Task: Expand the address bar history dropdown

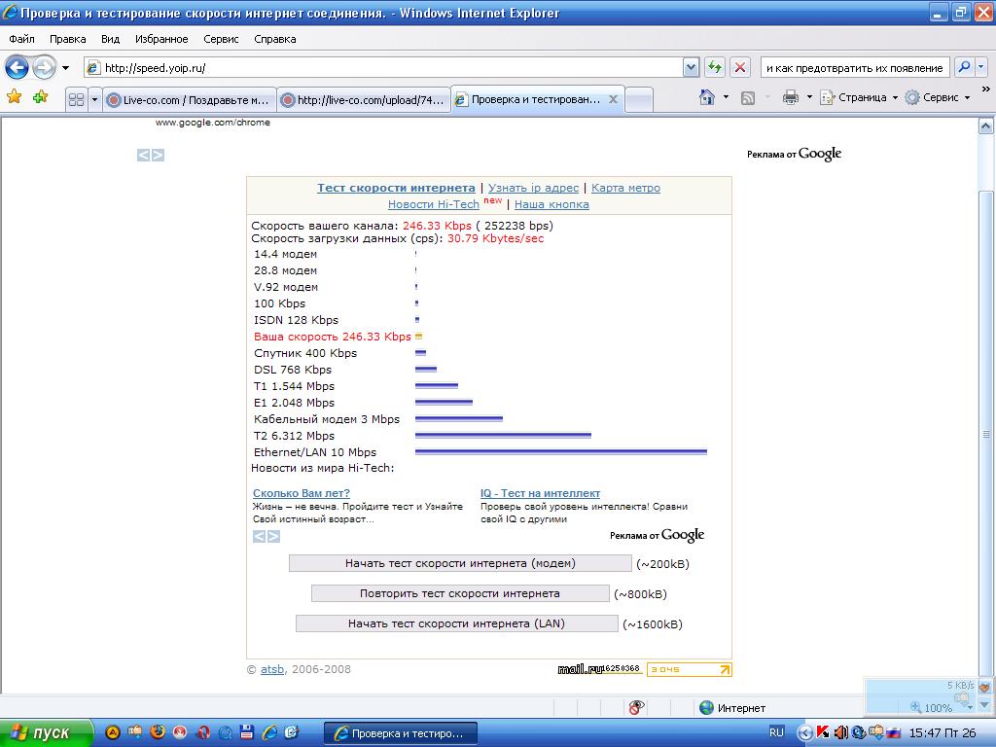Action: point(691,67)
